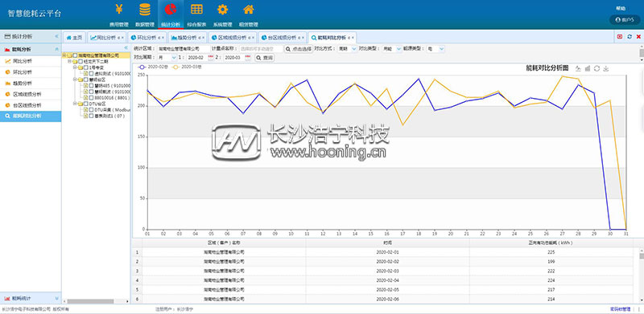Check the 慧明台区 tree checkbox
This screenshot has width=644, height=314.
click(86, 80)
